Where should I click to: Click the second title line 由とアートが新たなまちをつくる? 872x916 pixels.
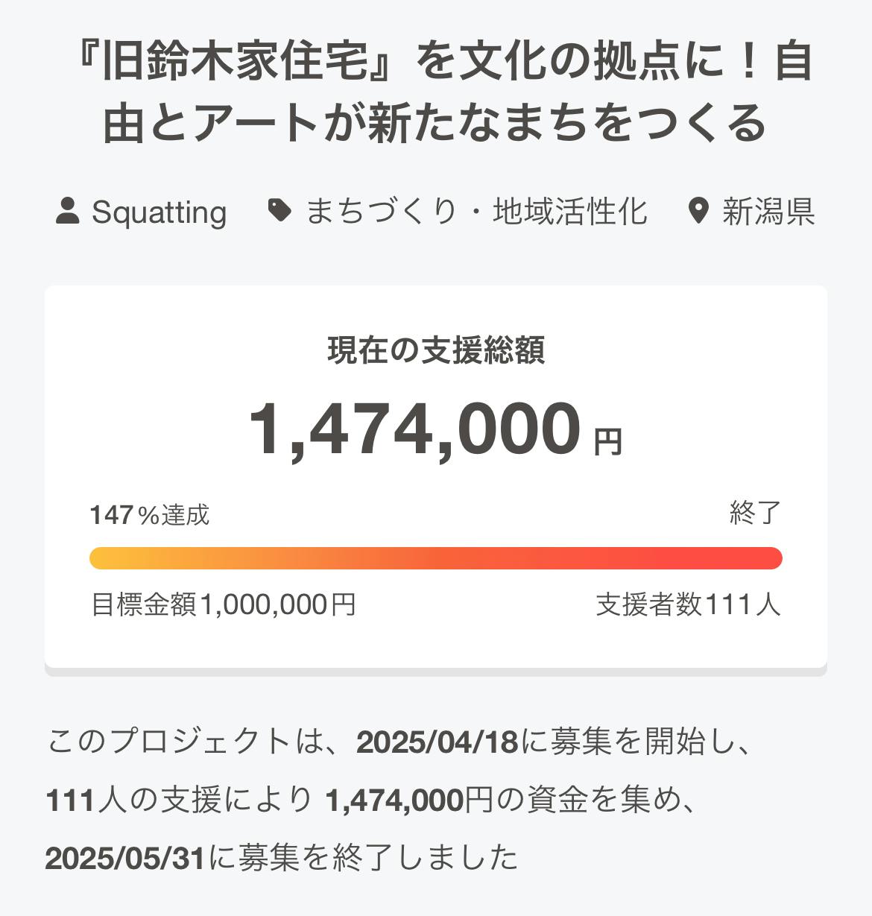point(435,124)
